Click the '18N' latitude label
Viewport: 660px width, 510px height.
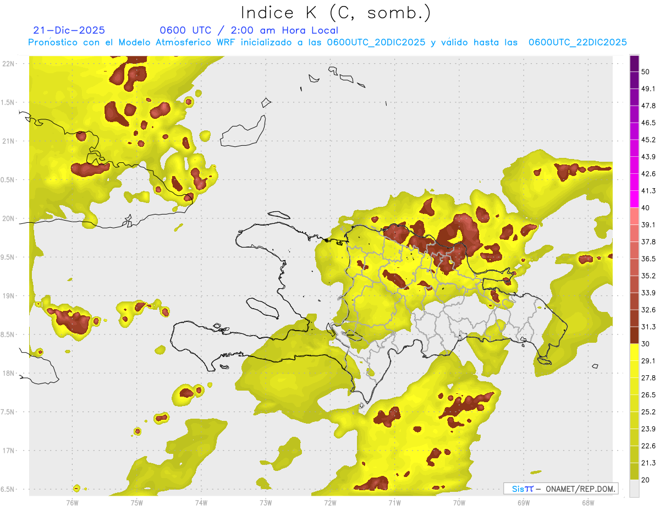click(9, 373)
